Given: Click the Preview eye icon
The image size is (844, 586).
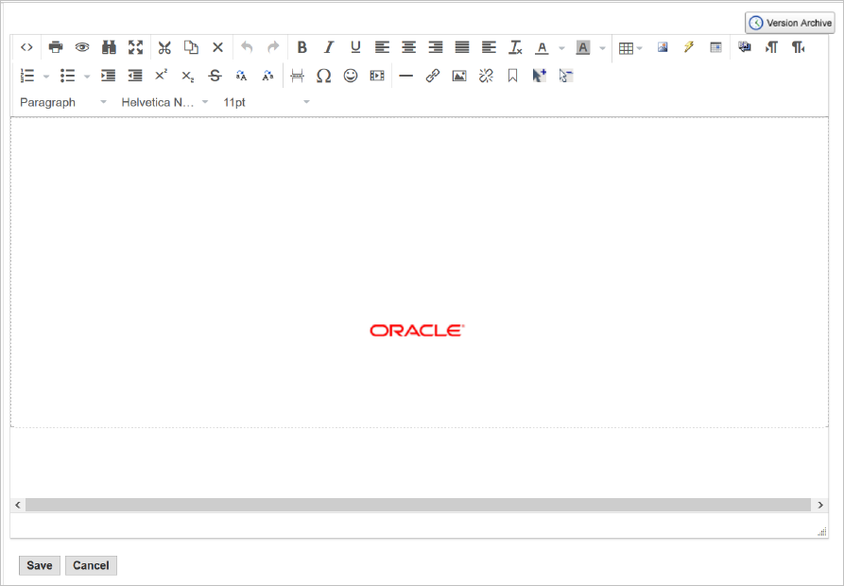Looking at the screenshot, I should pos(82,47).
